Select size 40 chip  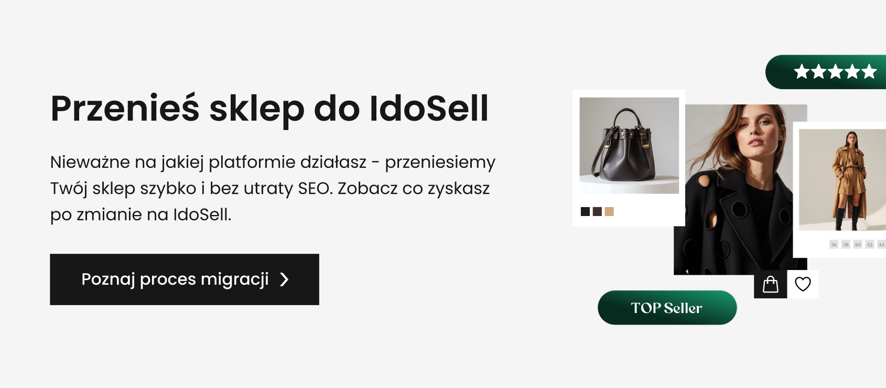(858, 244)
